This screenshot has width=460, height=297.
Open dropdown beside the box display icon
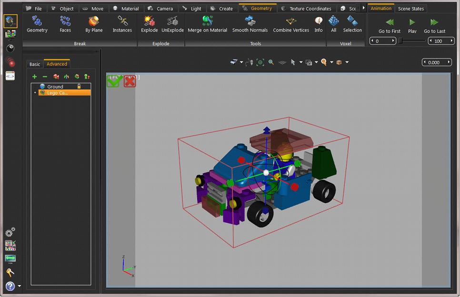pyautogui.click(x=347, y=62)
